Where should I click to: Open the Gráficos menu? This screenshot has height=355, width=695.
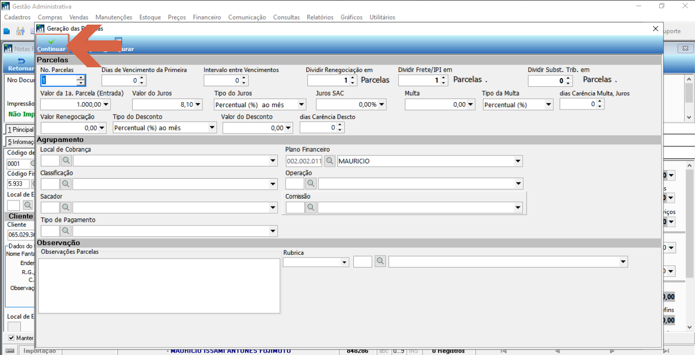[x=351, y=17]
